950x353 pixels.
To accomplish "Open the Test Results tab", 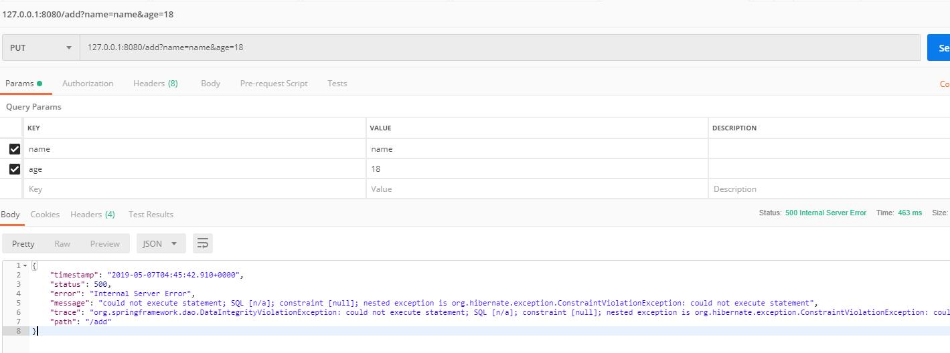I will pyautogui.click(x=151, y=215).
